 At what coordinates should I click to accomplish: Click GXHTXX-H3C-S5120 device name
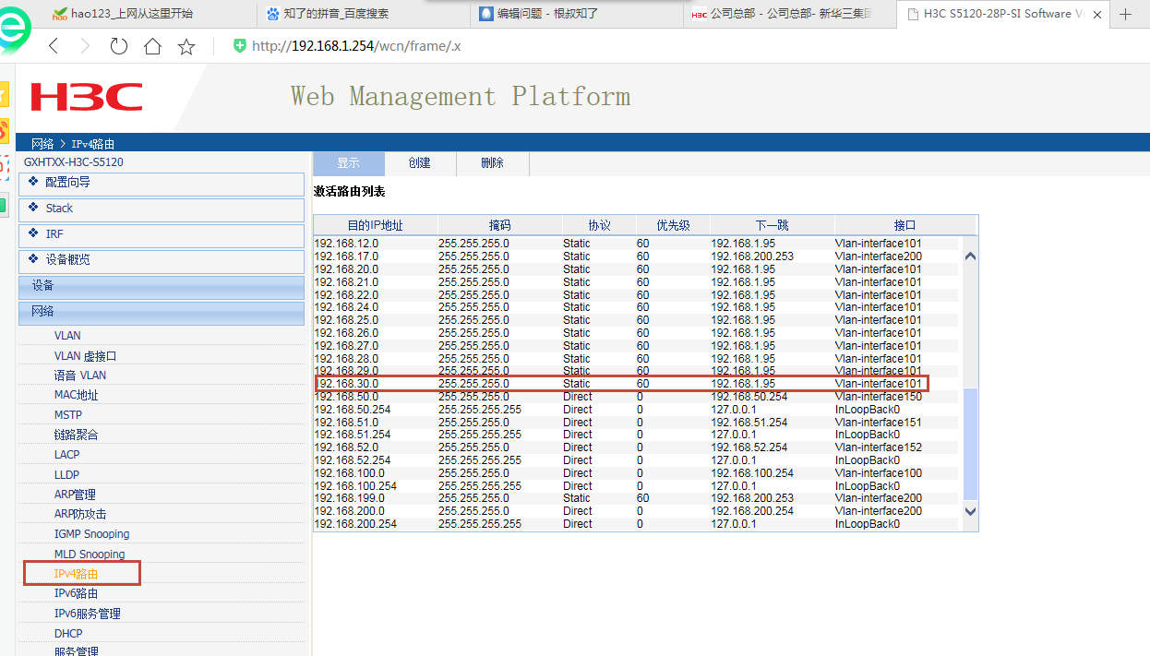pos(74,162)
